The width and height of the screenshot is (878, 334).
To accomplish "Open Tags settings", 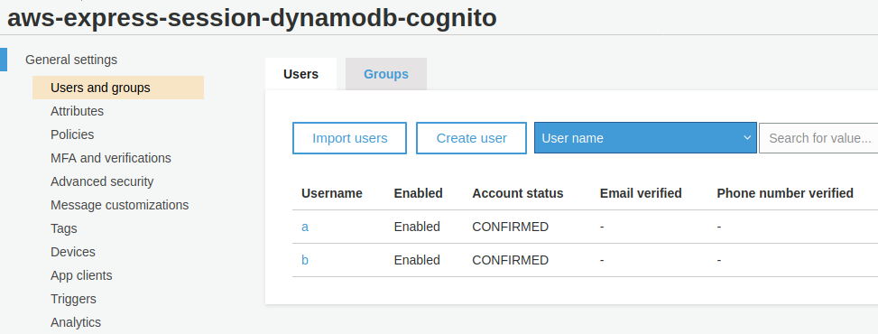I will coord(64,228).
